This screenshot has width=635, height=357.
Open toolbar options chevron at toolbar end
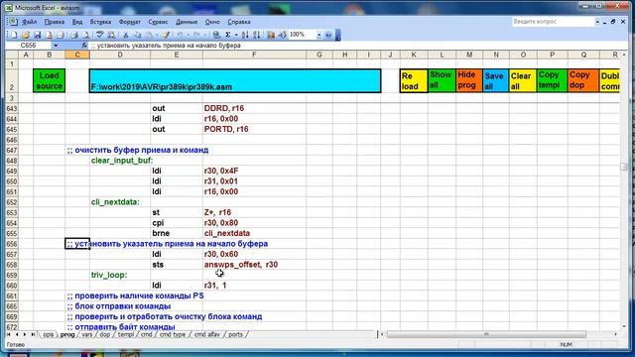point(338,36)
